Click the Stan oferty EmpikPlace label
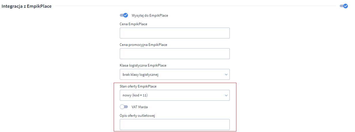Image resolution: width=355 pixels, height=132 pixels. coord(138,86)
